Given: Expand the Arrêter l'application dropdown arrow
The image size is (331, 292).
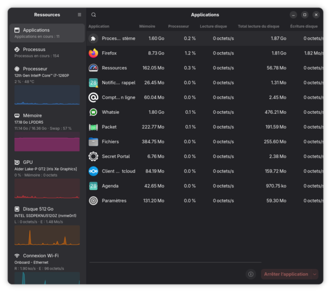Looking at the screenshot, I should tap(314, 274).
